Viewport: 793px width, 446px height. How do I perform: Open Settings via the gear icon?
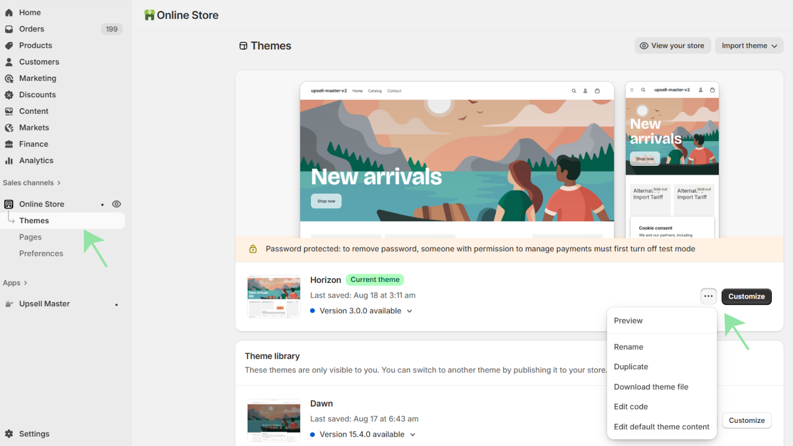(9, 434)
